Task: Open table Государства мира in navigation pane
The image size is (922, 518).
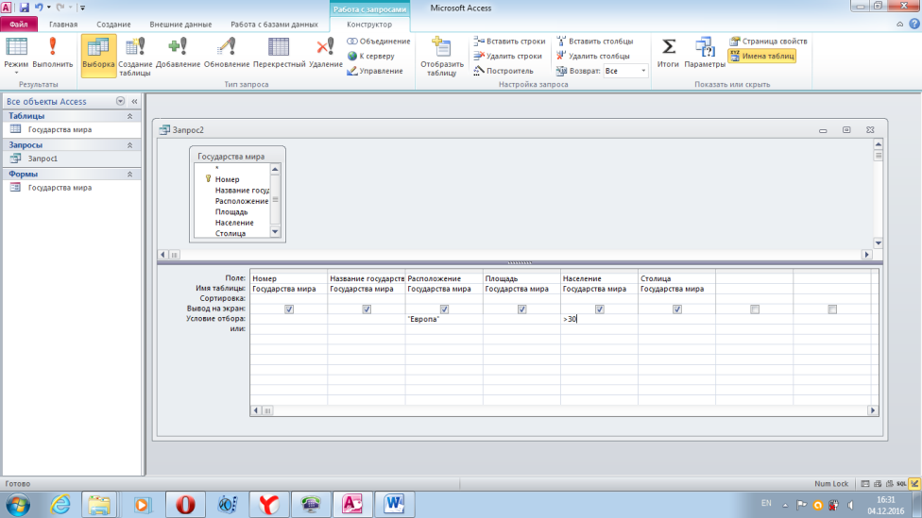Action: click(60, 129)
